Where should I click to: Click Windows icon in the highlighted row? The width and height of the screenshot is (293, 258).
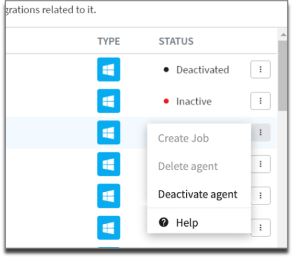point(109,132)
